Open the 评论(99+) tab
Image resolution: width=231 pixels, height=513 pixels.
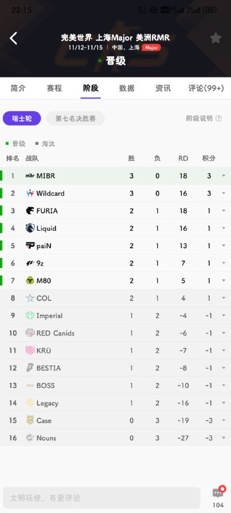[x=206, y=88]
